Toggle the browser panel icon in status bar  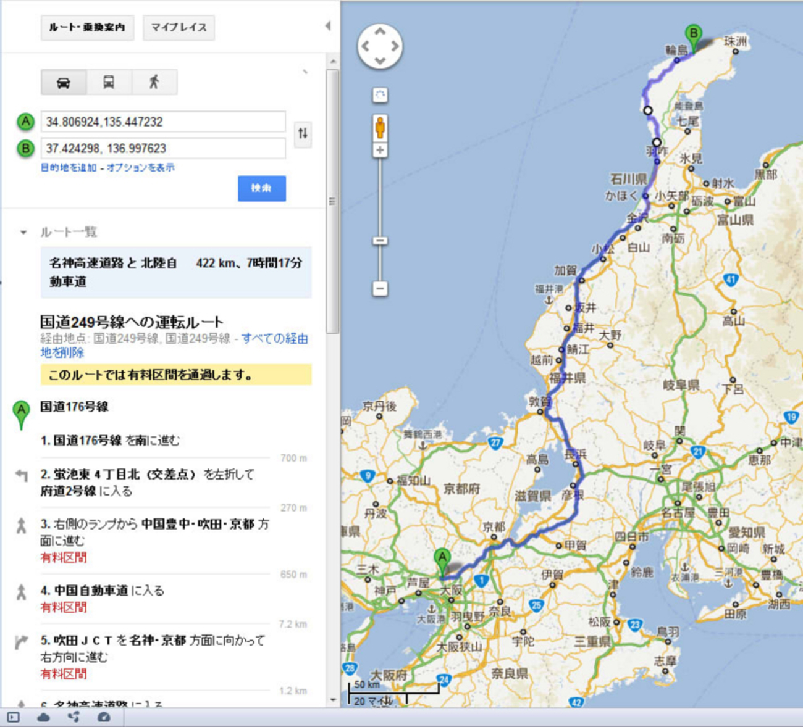13,717
